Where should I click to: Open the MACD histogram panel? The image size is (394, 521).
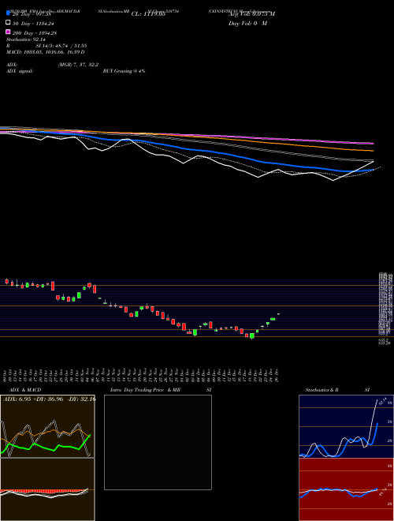[47, 489]
